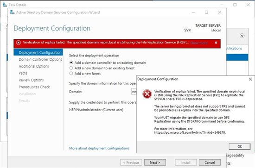
Task: Click the AD DS Configuration Wizard title icon
Action: 13,12
